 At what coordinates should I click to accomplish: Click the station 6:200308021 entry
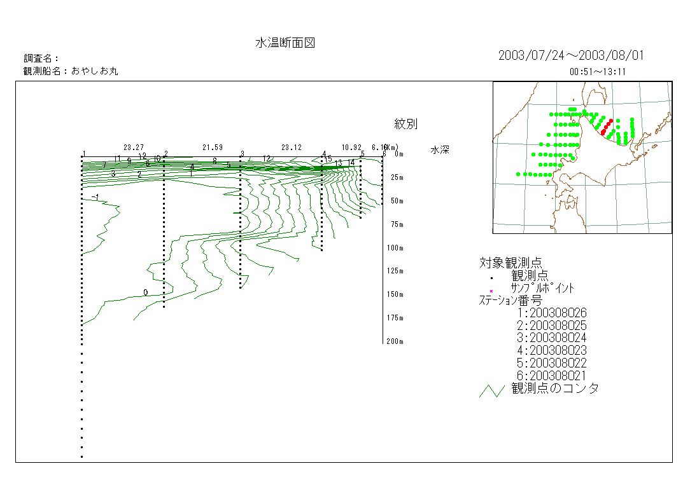(x=551, y=376)
